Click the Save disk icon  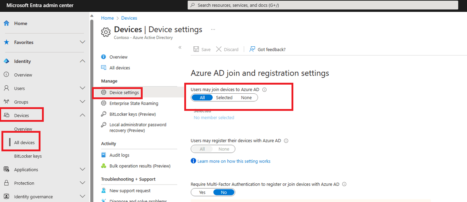point(196,49)
